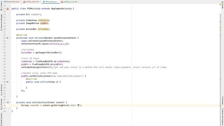Switch to the MainActivity.java tab
This screenshot has height=126, width=224.
click(13, 2)
